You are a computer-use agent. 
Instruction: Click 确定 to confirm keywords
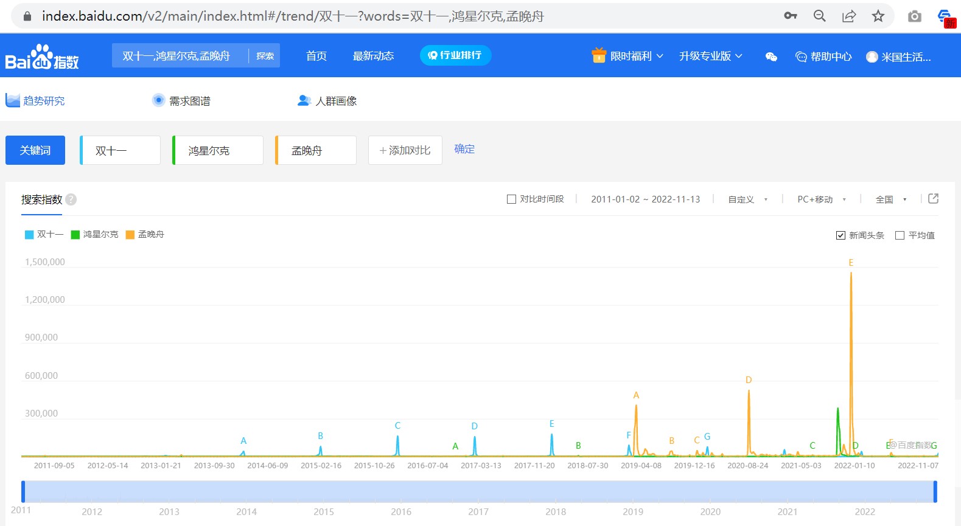click(464, 149)
